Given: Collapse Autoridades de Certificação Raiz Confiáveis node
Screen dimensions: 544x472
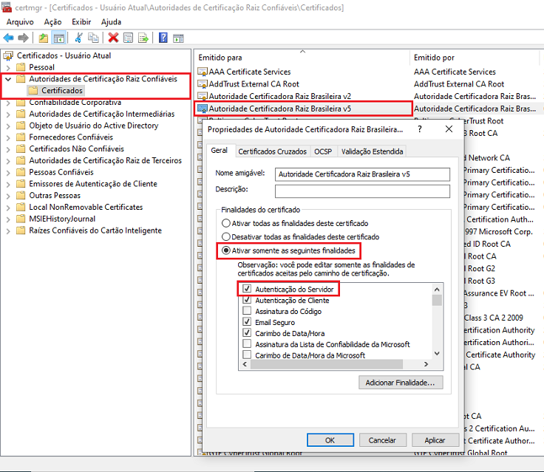Looking at the screenshot, I should point(8,79).
